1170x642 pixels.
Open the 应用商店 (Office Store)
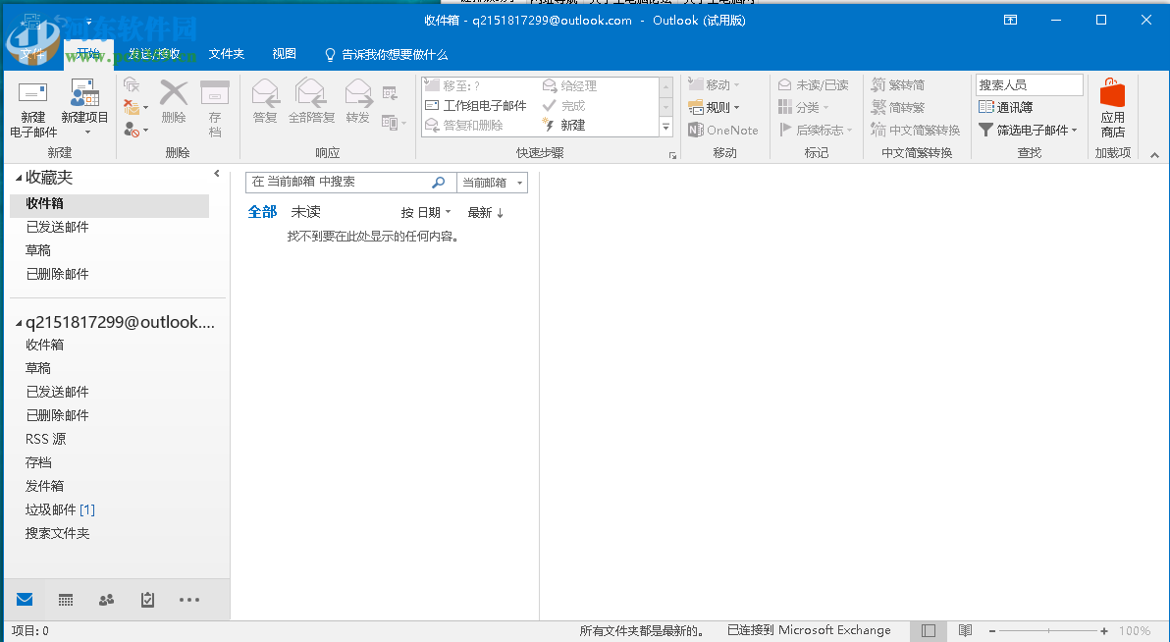pyautogui.click(x=1112, y=106)
